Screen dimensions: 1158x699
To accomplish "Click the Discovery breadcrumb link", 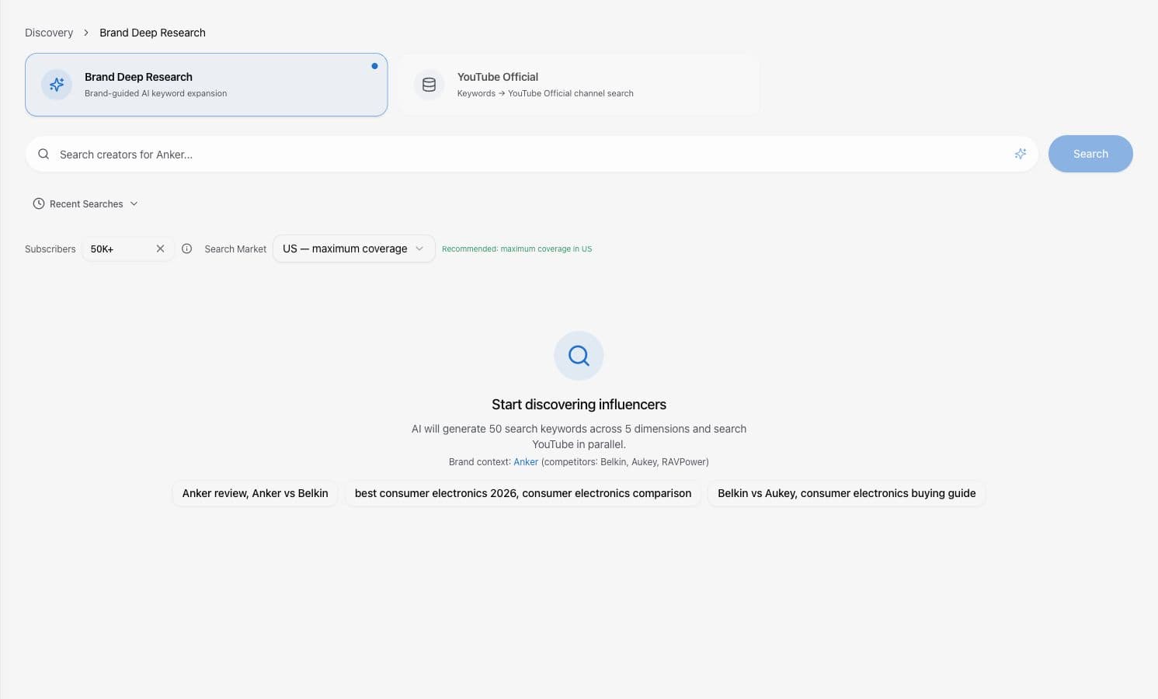I will [x=49, y=33].
